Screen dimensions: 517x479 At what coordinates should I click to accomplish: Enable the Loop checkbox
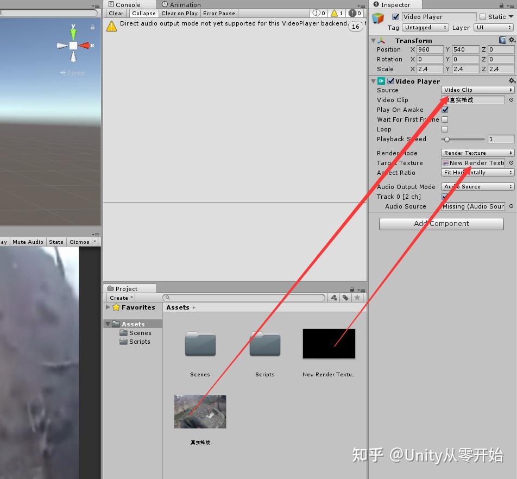pos(445,129)
